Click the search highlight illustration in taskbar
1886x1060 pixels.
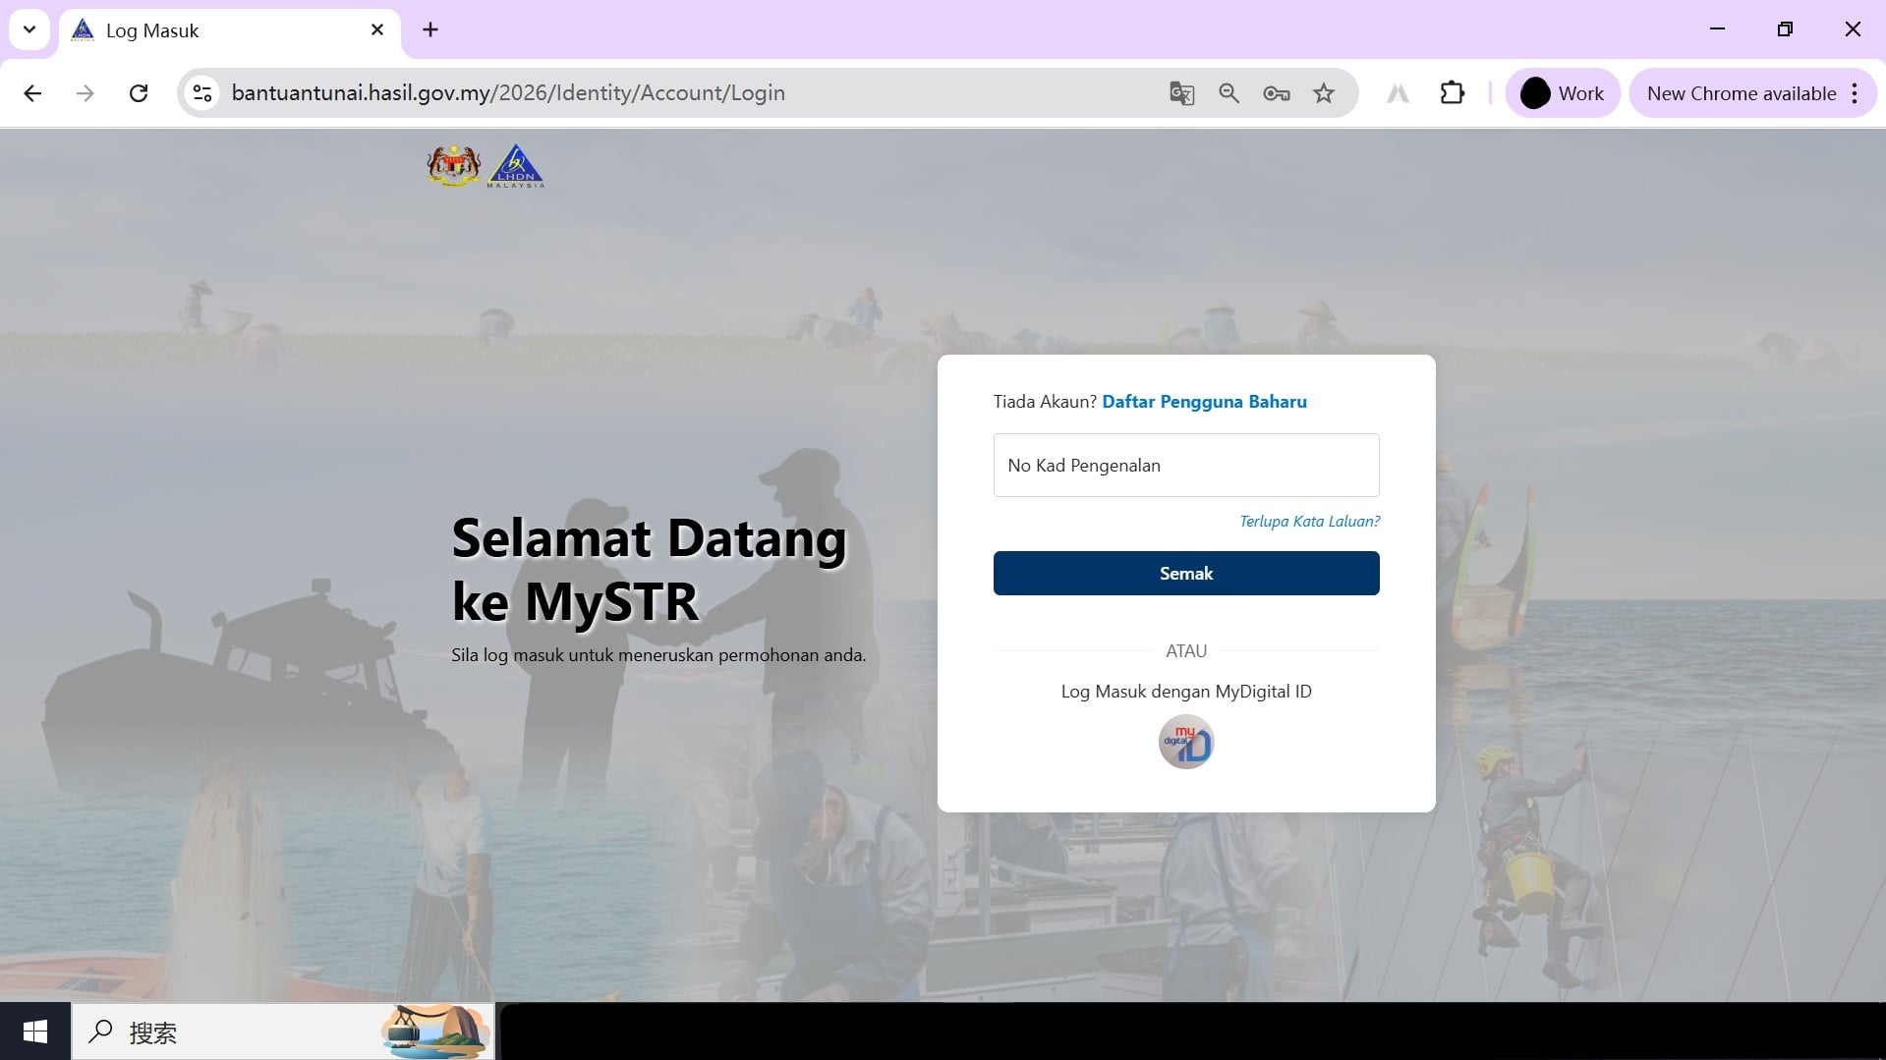pyautogui.click(x=435, y=1032)
